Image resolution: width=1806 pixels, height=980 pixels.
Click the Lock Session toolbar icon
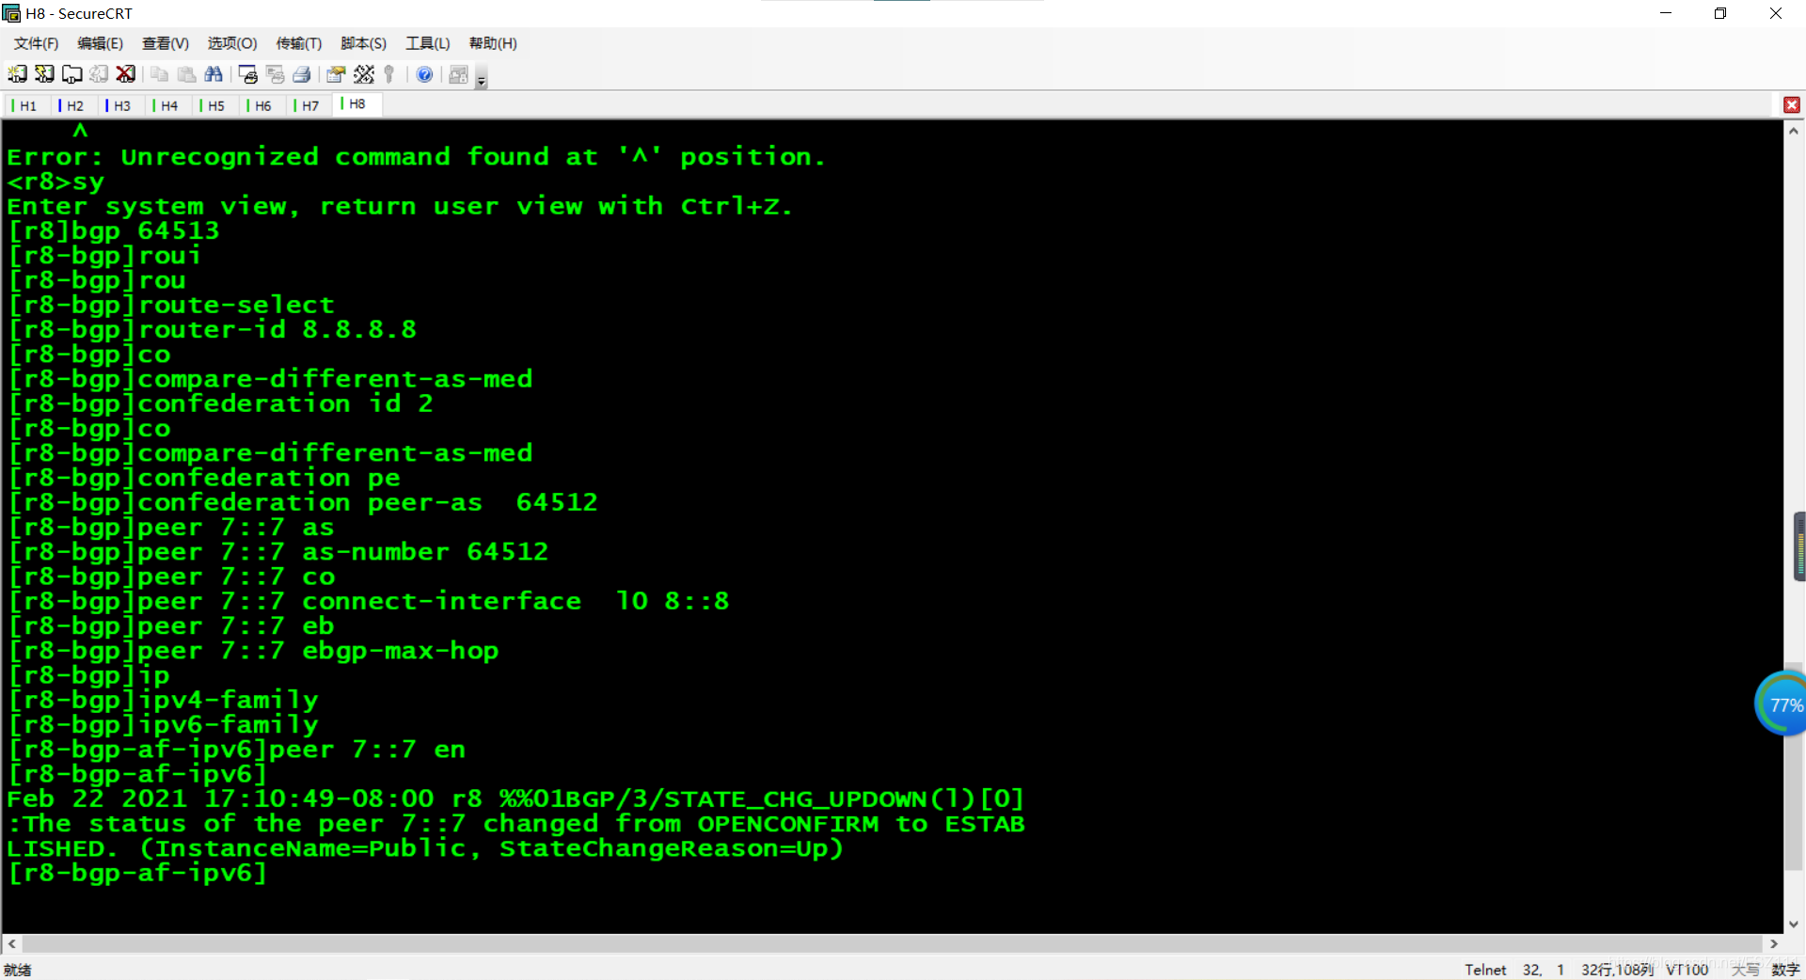pyautogui.click(x=458, y=74)
